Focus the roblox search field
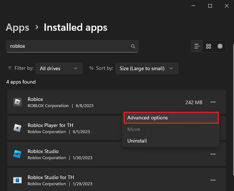 tap(73, 46)
